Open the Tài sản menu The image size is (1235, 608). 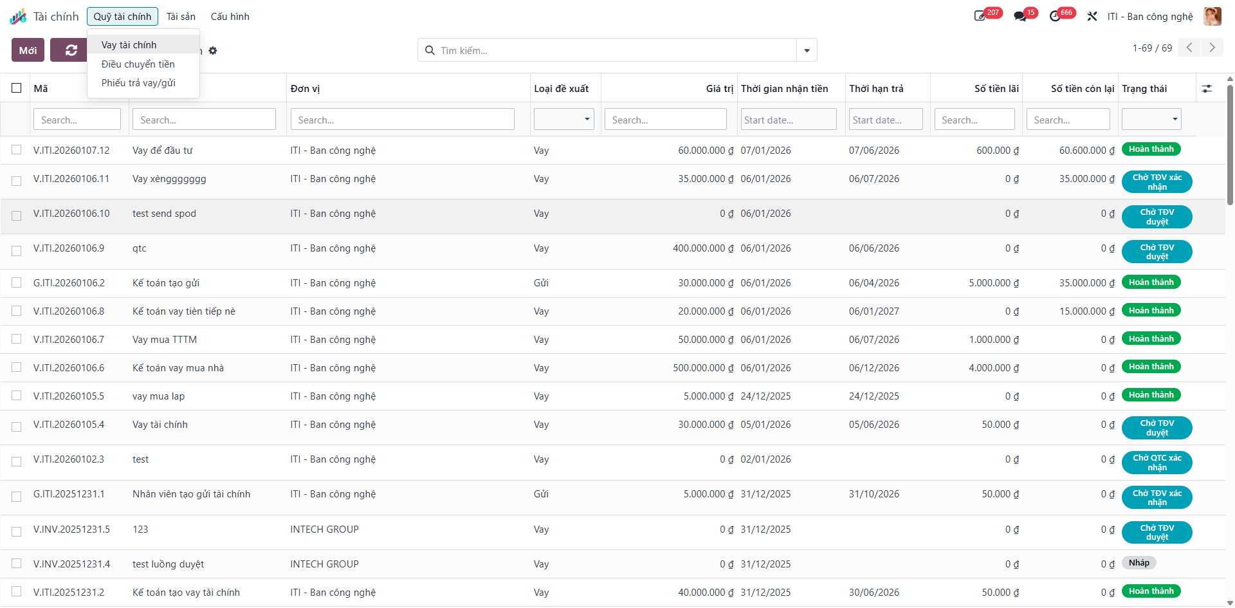181,16
